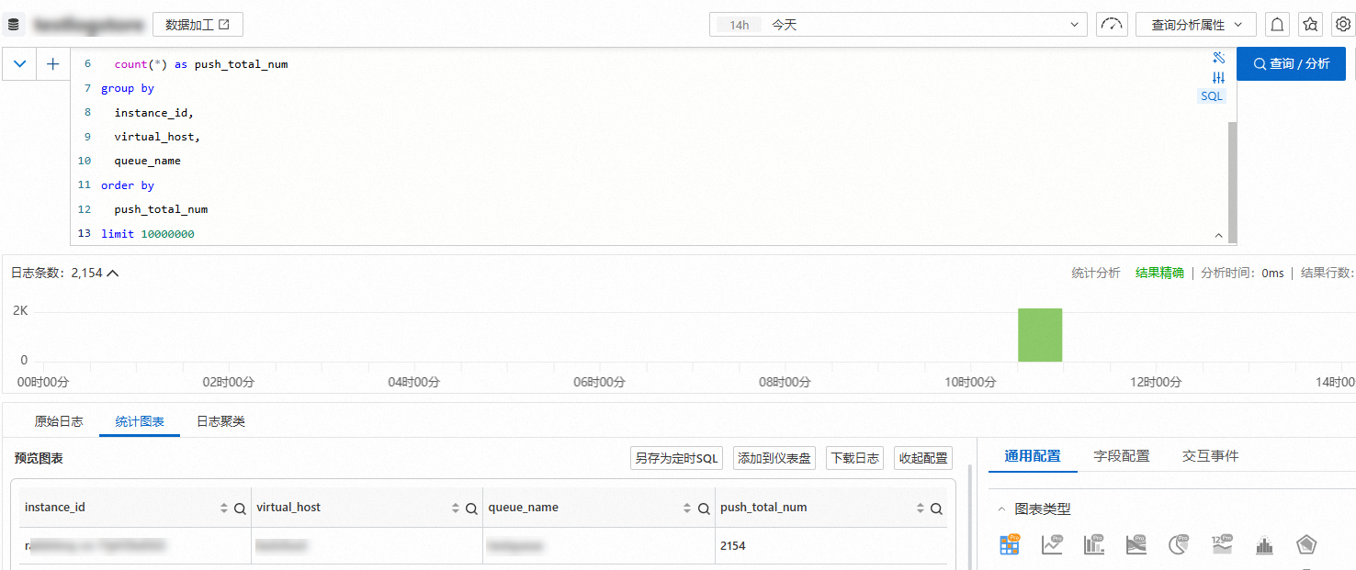Switch to the 原始日志 tab
Screen dimensions: 1356x570
click(x=59, y=421)
